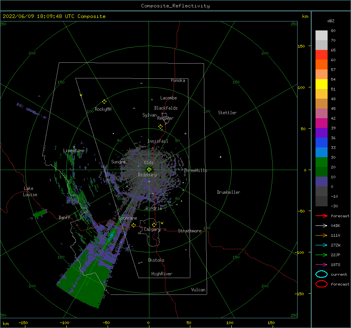Click the white 04DK arrow in legend
Image resolution: width=351 pixels, height=328 pixels.
(x=321, y=226)
